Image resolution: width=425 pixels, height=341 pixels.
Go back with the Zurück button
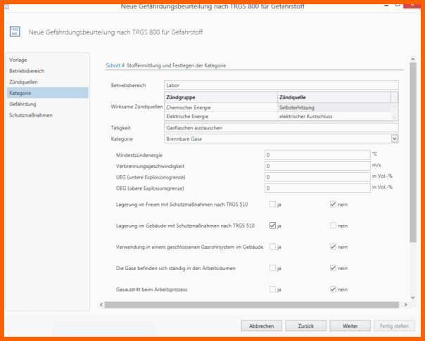(305, 326)
